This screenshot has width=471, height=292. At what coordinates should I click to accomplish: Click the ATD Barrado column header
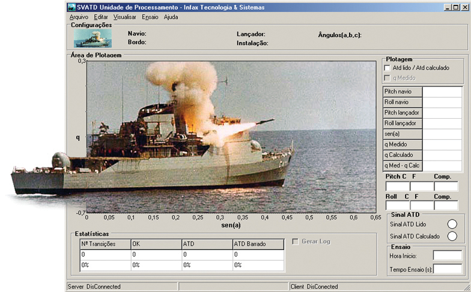tap(258, 244)
